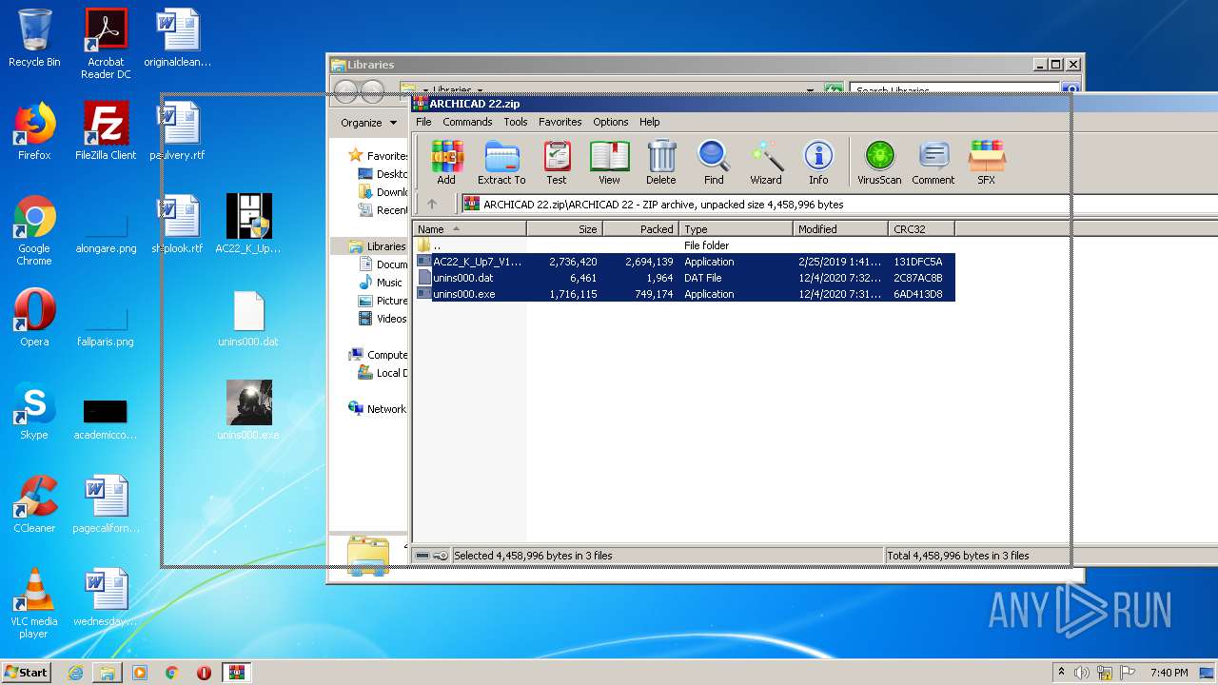This screenshot has width=1218, height=685.
Task: Open Recycle Bin desktop icon
Action: coord(34,38)
